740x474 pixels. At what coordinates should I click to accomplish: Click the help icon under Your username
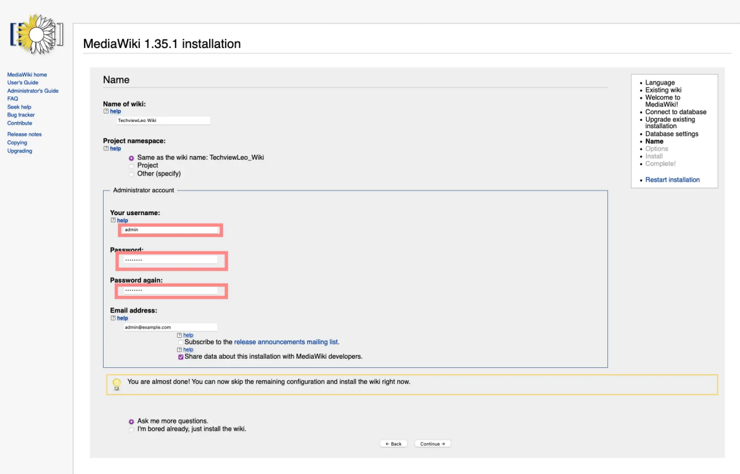[113, 220]
